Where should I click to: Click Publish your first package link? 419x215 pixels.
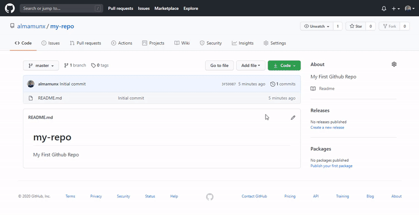click(x=332, y=166)
